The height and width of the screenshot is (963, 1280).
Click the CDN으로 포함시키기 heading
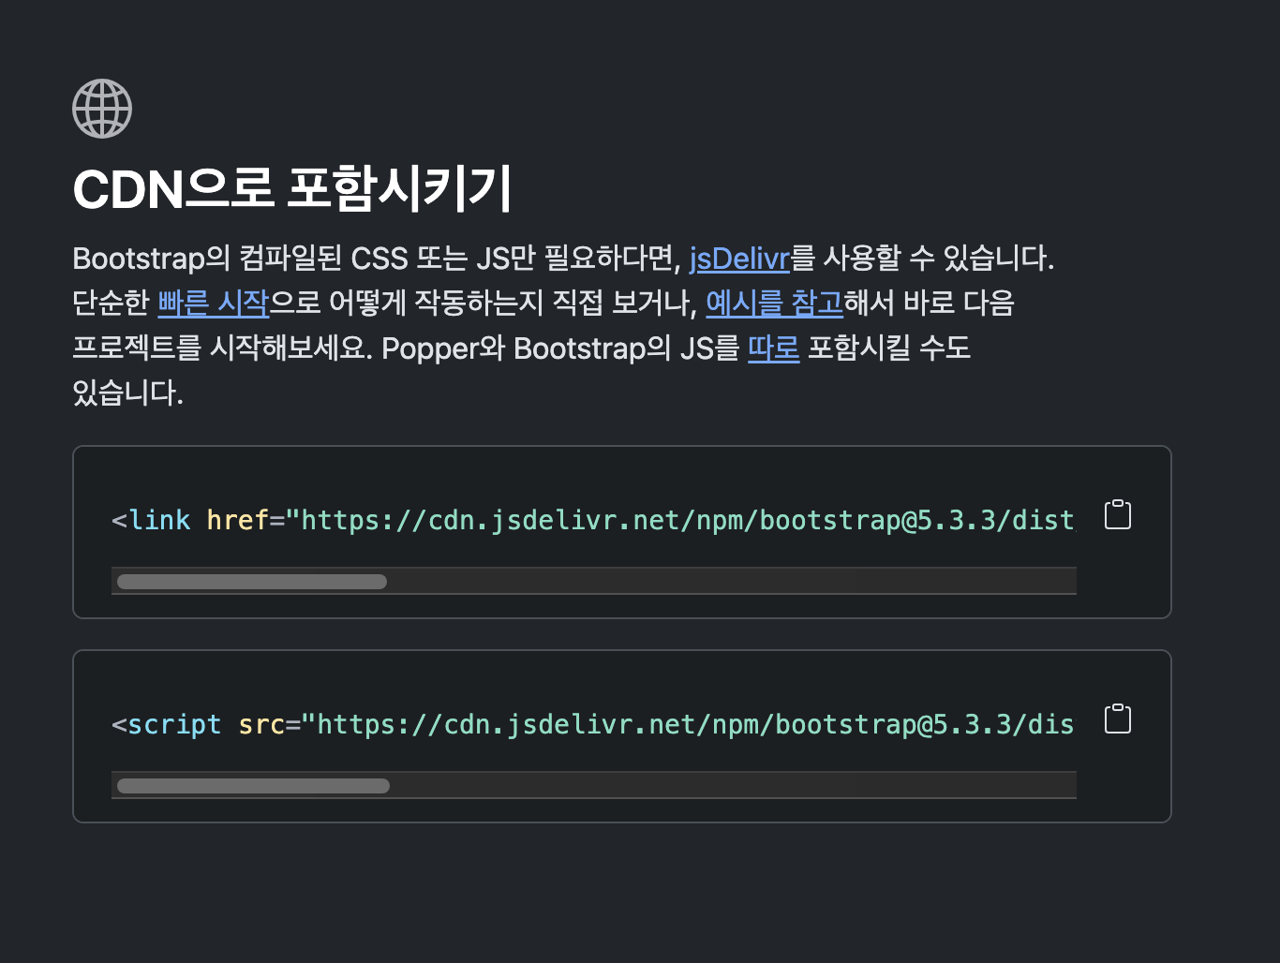pos(292,188)
